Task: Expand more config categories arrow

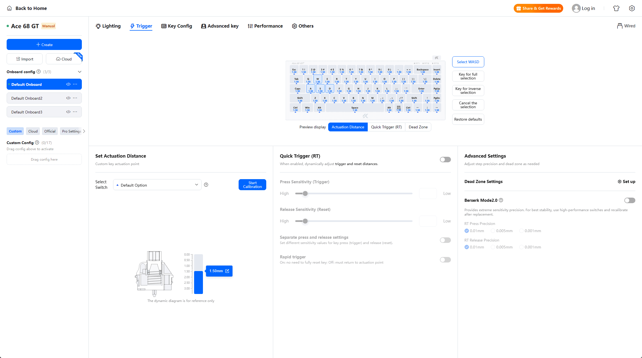Action: point(84,131)
